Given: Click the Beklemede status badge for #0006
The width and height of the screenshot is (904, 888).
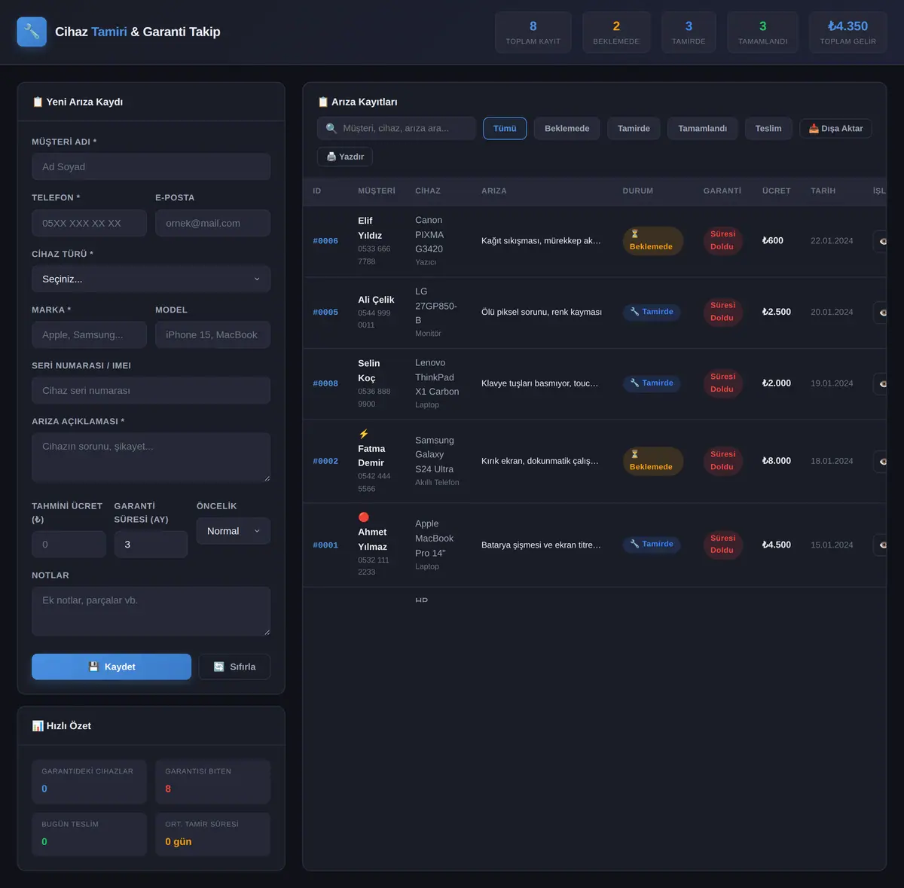Looking at the screenshot, I should tap(652, 241).
